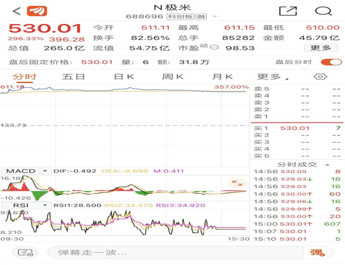Switch to the 日K tab
The height and width of the screenshot is (265, 345).
coord(124,77)
